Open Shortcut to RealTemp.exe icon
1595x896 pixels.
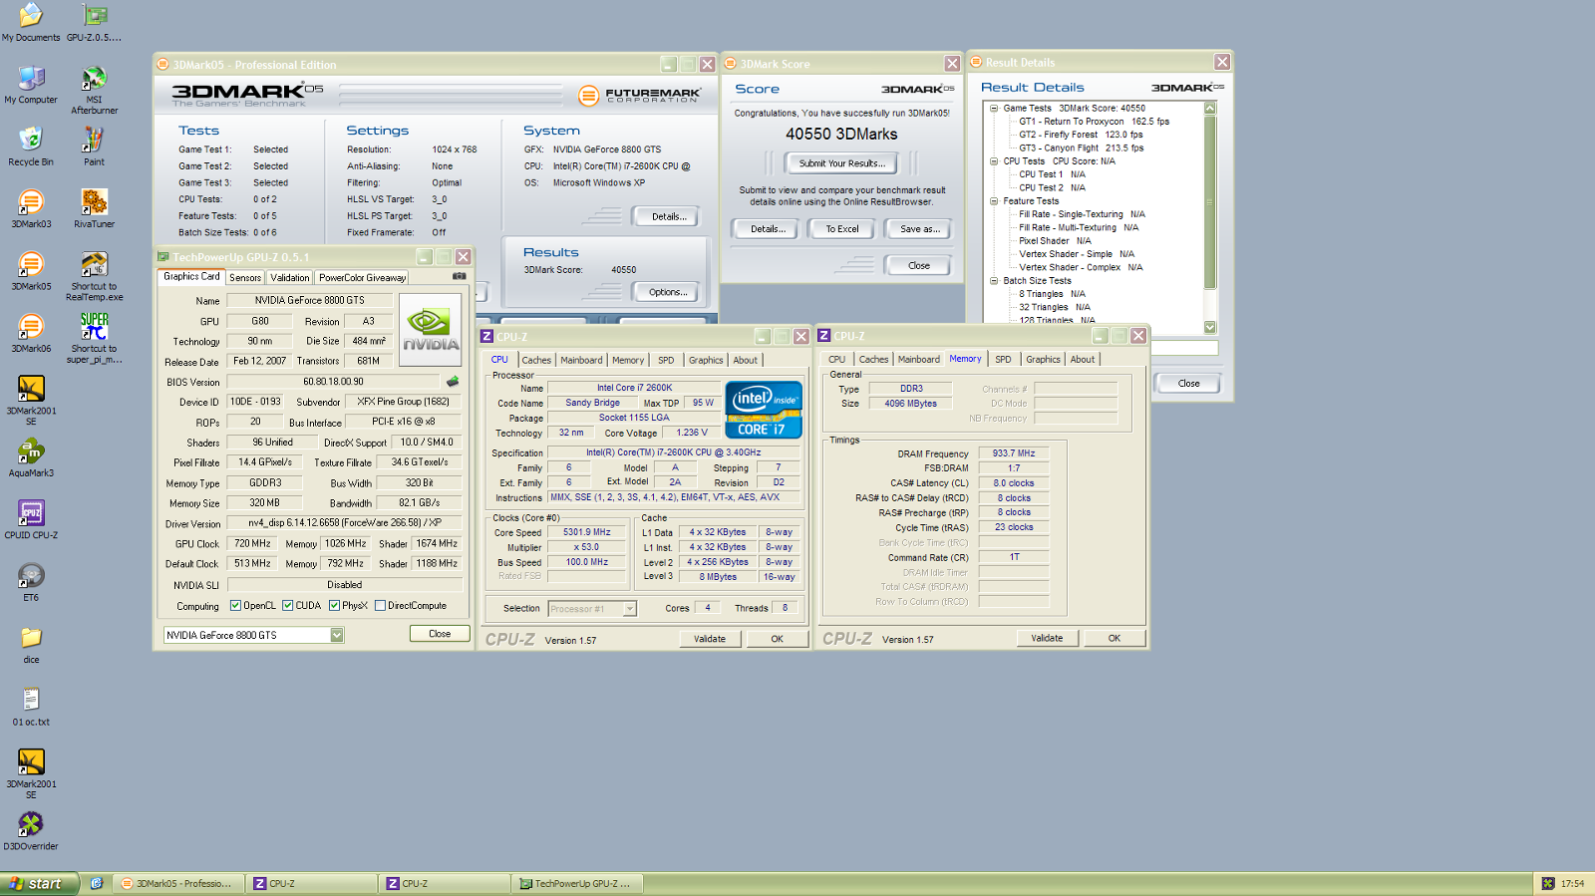(94, 276)
